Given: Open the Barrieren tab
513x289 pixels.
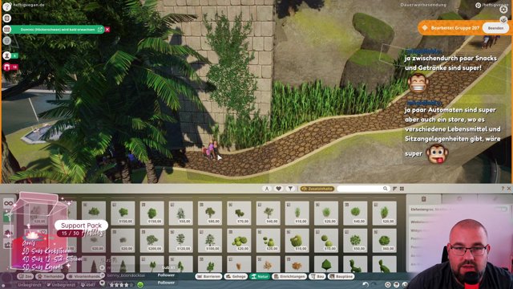Looking at the screenshot, I should 208,276.
